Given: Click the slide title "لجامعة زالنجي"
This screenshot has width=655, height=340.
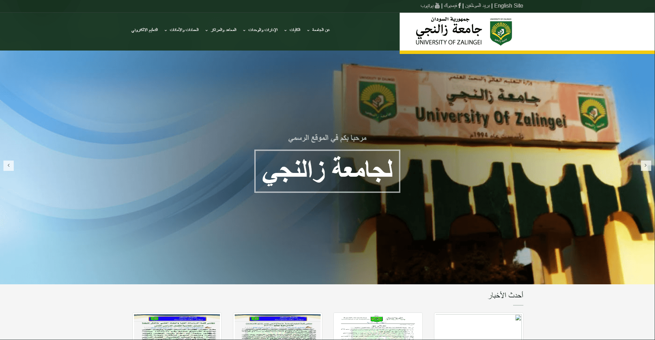Looking at the screenshot, I should pos(327,171).
